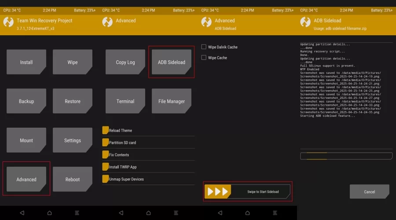Viewport: 396px width, 220px height.
Task: Click the icon beside Install TWRP App
Action: (106, 167)
